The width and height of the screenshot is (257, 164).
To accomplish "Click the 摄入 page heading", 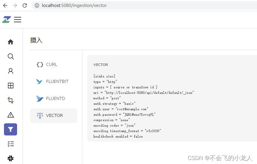I will click(36, 40).
